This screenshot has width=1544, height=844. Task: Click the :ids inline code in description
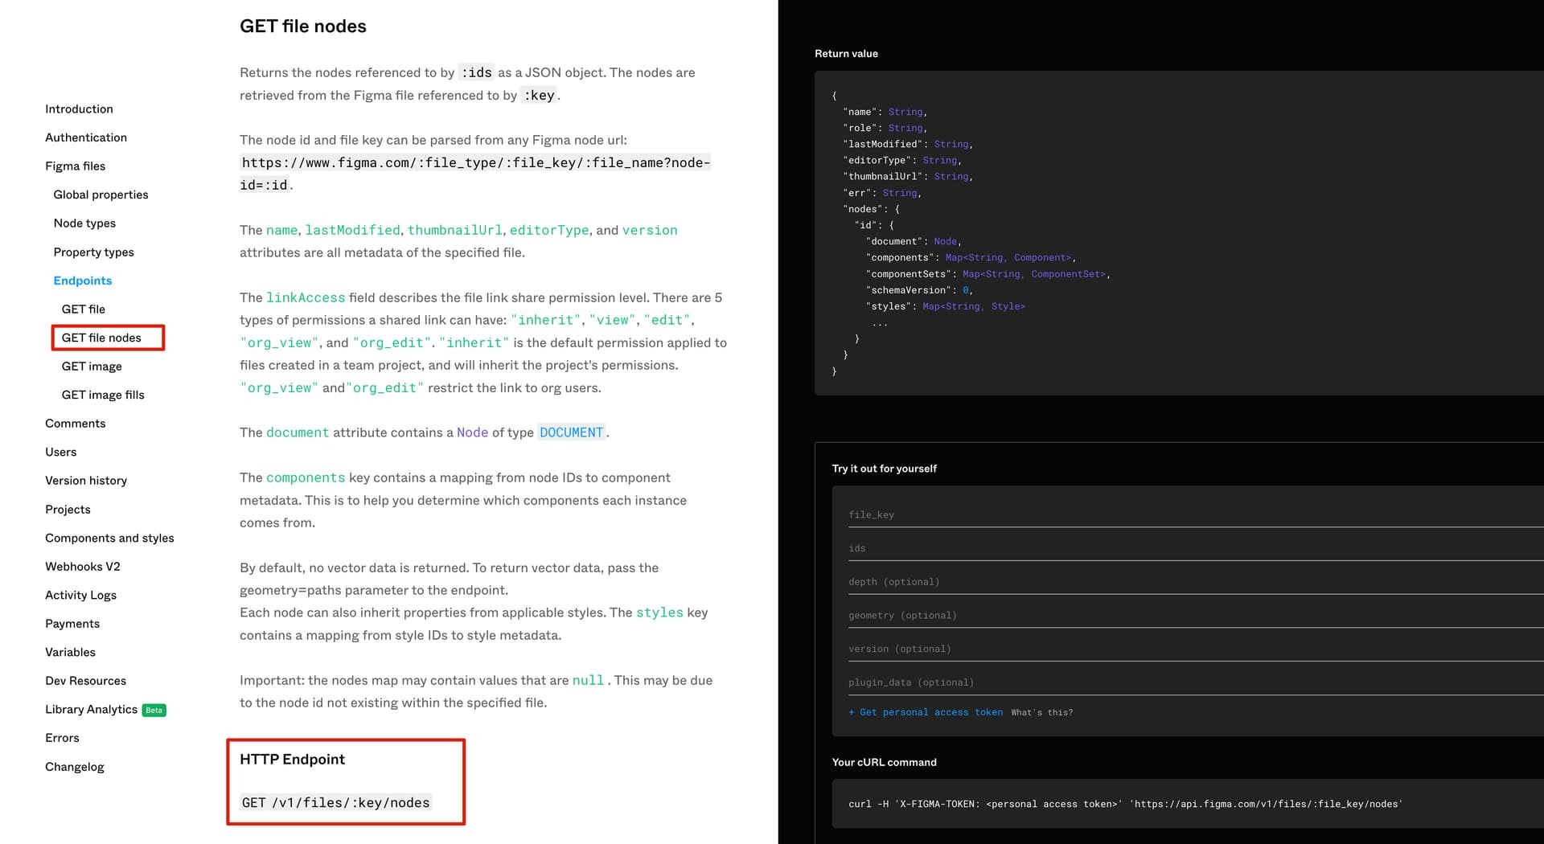(x=476, y=72)
